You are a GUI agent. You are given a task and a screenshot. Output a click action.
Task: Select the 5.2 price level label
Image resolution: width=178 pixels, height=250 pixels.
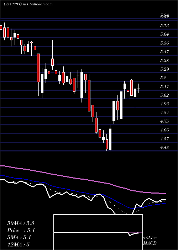click(x=163, y=78)
